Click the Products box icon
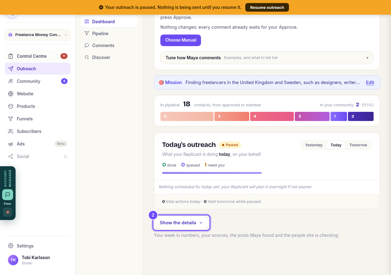The image size is (391, 275). coord(11,106)
